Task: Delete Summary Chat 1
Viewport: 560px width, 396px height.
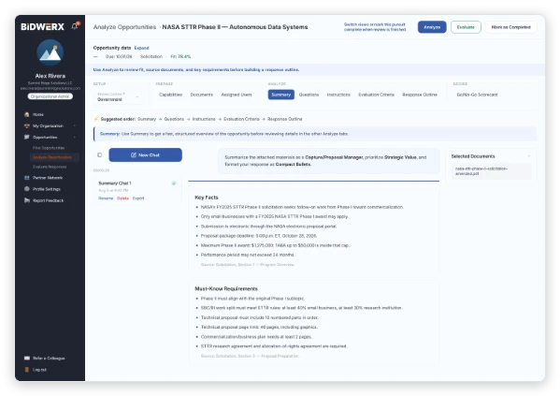Action: 122,198
